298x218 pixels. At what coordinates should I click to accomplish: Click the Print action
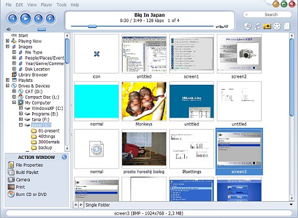(20, 187)
